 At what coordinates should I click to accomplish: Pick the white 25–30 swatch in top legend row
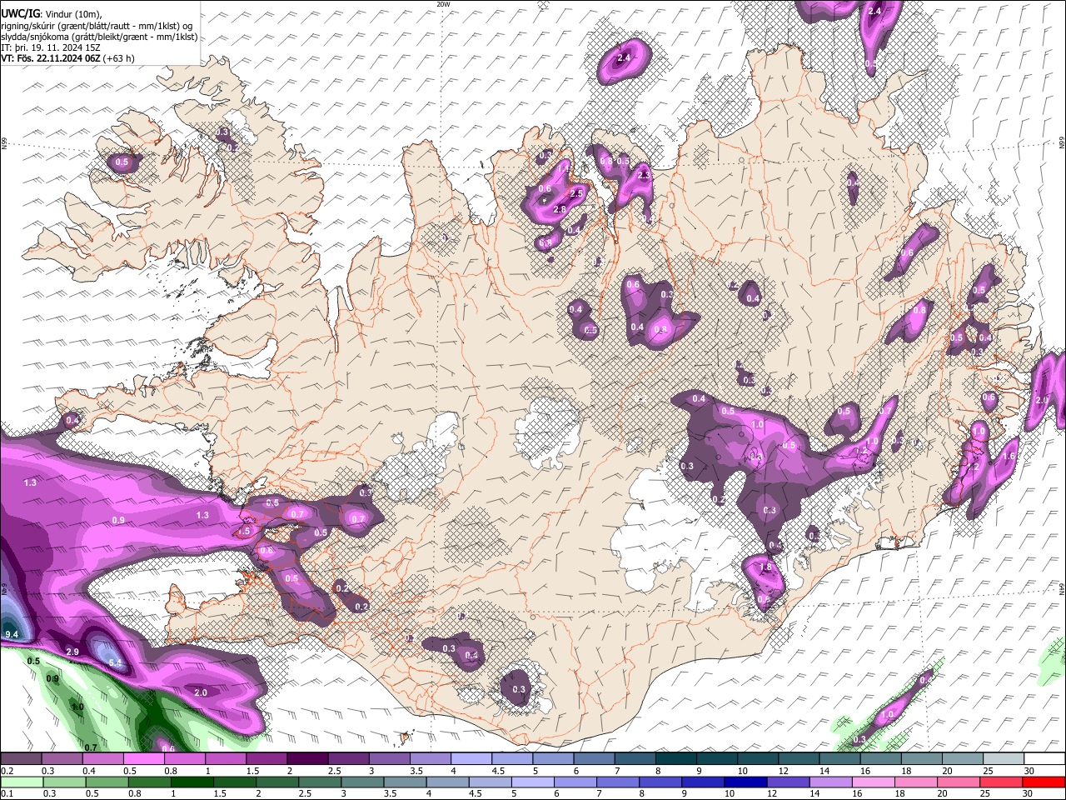click(1004, 759)
